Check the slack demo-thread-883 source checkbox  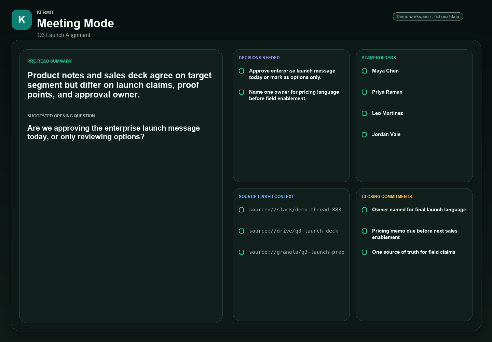[241, 210]
